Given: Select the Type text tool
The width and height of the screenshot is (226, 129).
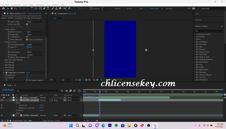Looking at the screenshot, I should [x=48, y=8].
